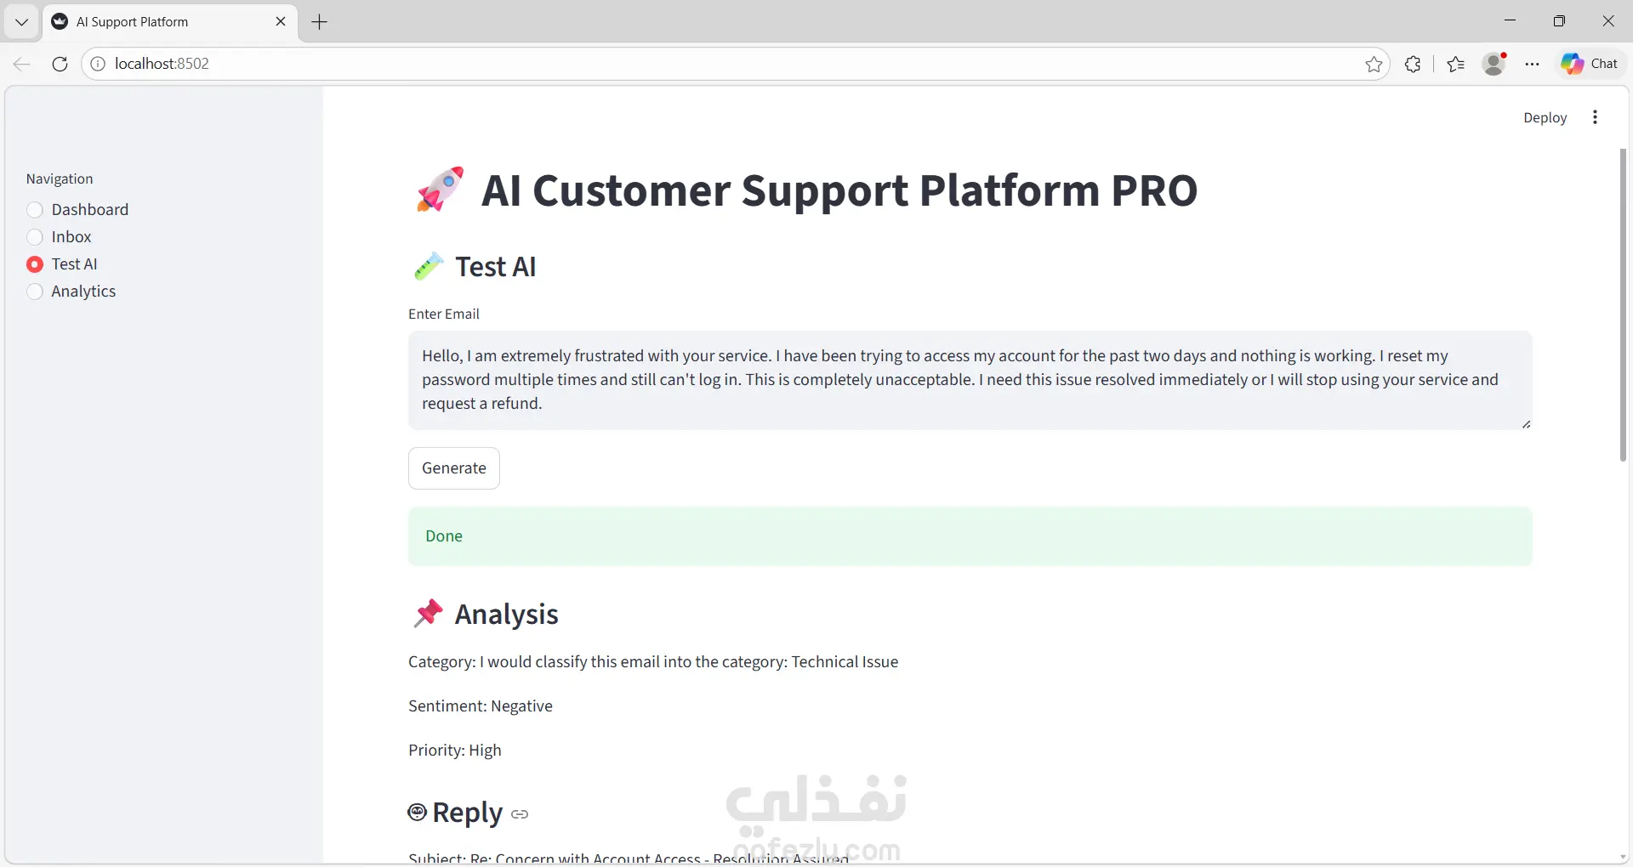
Task: Open browser settings and more menu
Action: click(x=1533, y=64)
